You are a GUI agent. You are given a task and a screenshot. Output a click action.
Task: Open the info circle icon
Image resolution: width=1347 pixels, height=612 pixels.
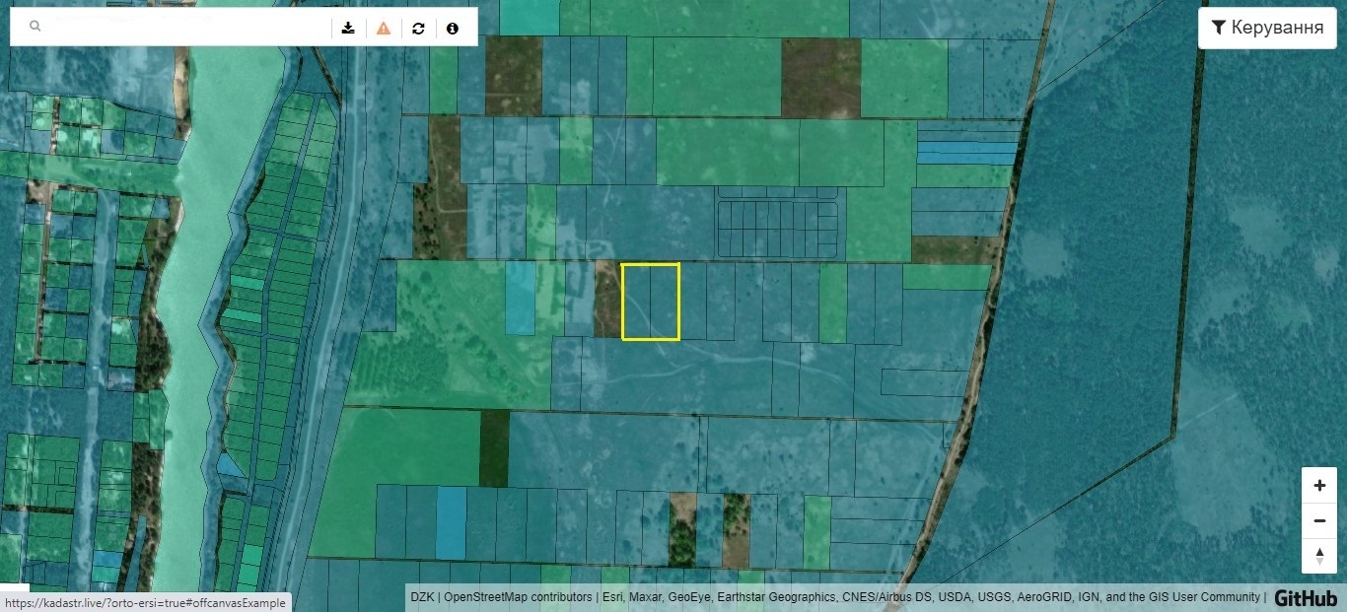[453, 29]
